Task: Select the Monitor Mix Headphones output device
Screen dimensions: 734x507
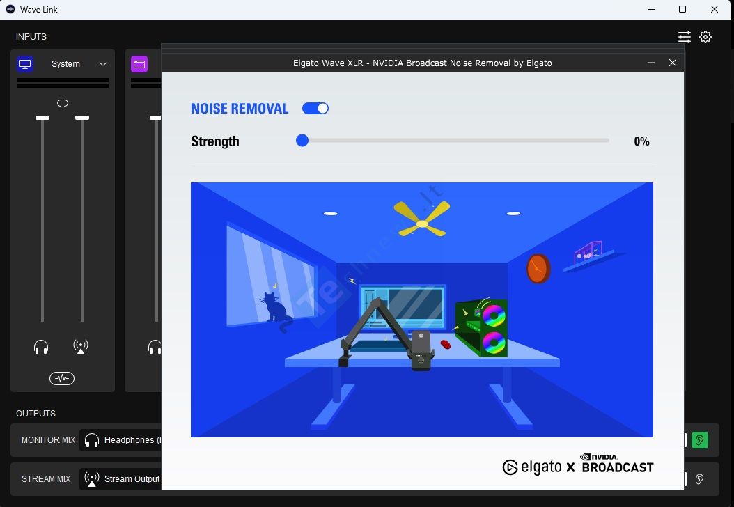Action: point(120,440)
